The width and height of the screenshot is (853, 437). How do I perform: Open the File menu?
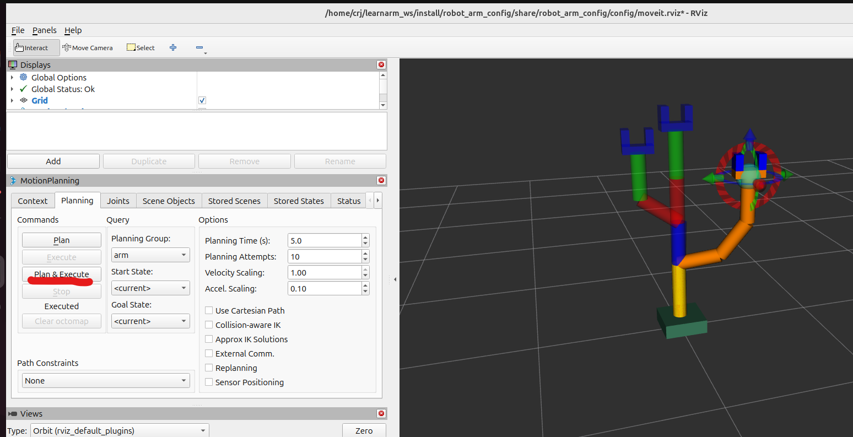18,30
